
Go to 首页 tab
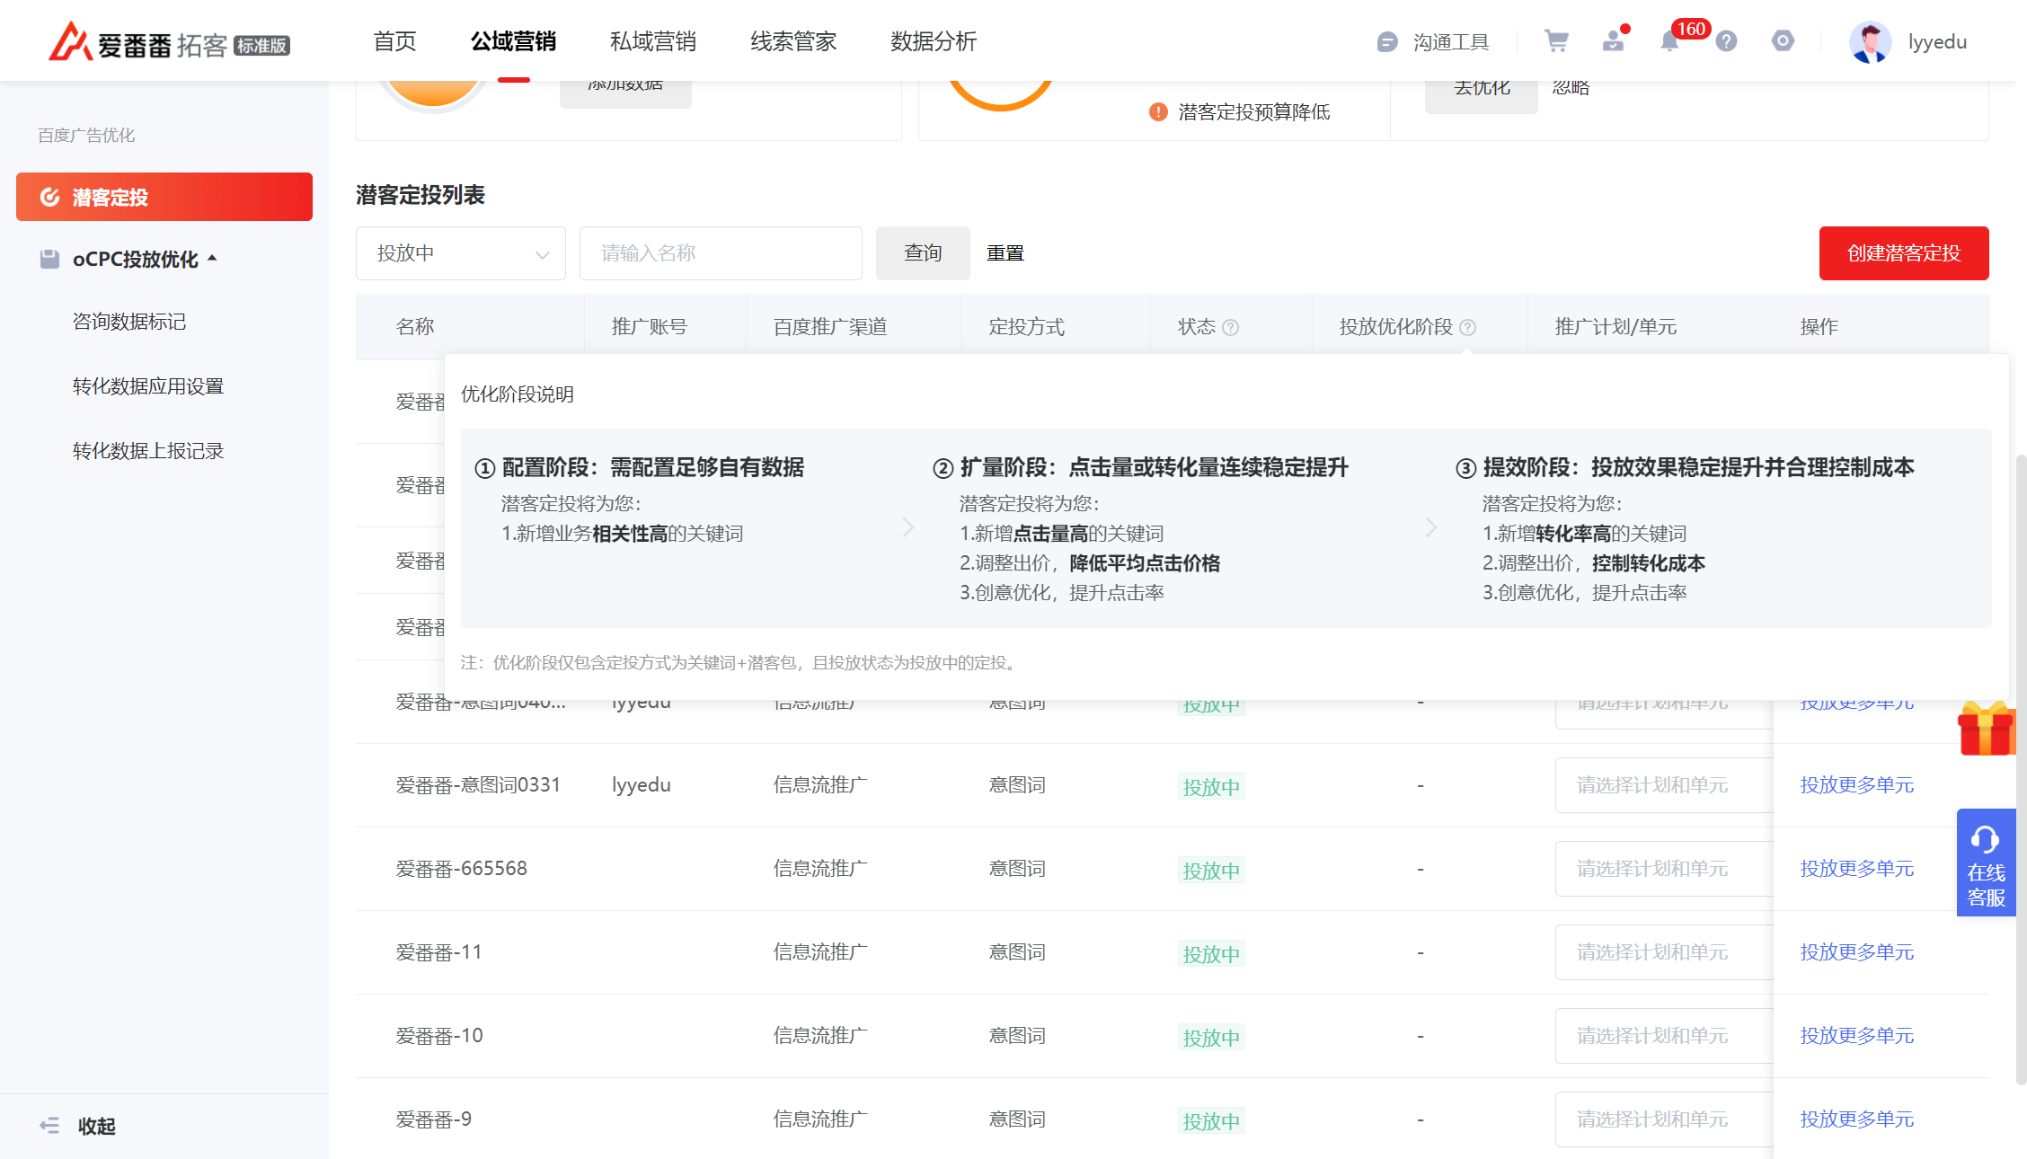coord(394,41)
